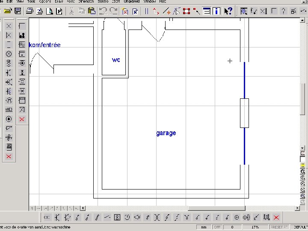Select the fan symbol in left palette
The image size is (308, 231).
pos(9,137)
